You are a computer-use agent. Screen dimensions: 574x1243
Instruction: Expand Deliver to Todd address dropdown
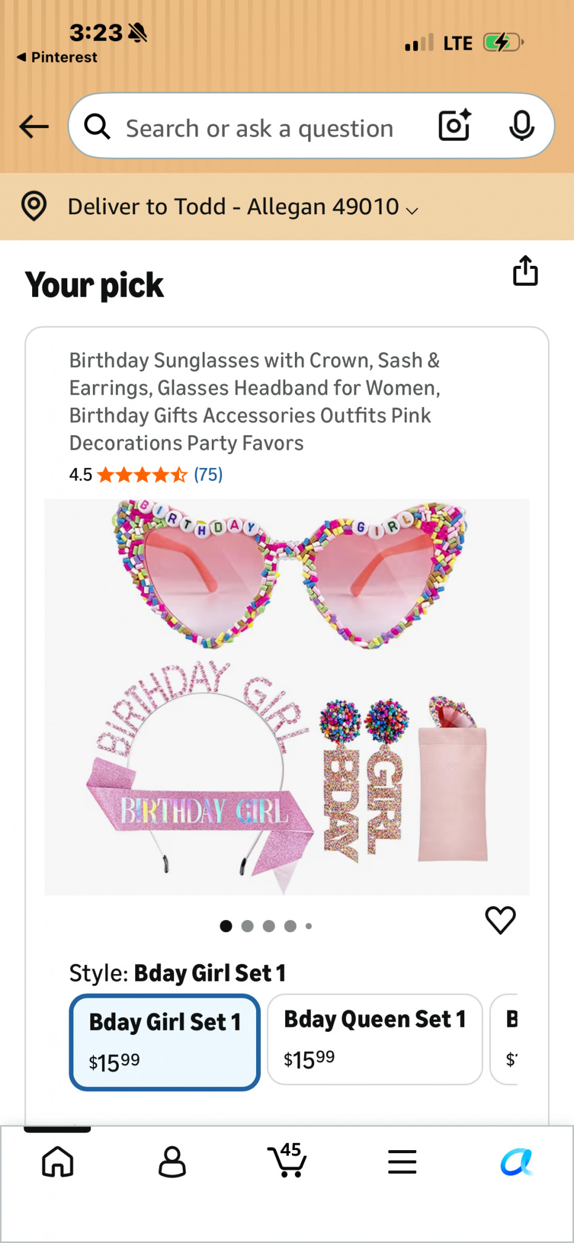[243, 207]
